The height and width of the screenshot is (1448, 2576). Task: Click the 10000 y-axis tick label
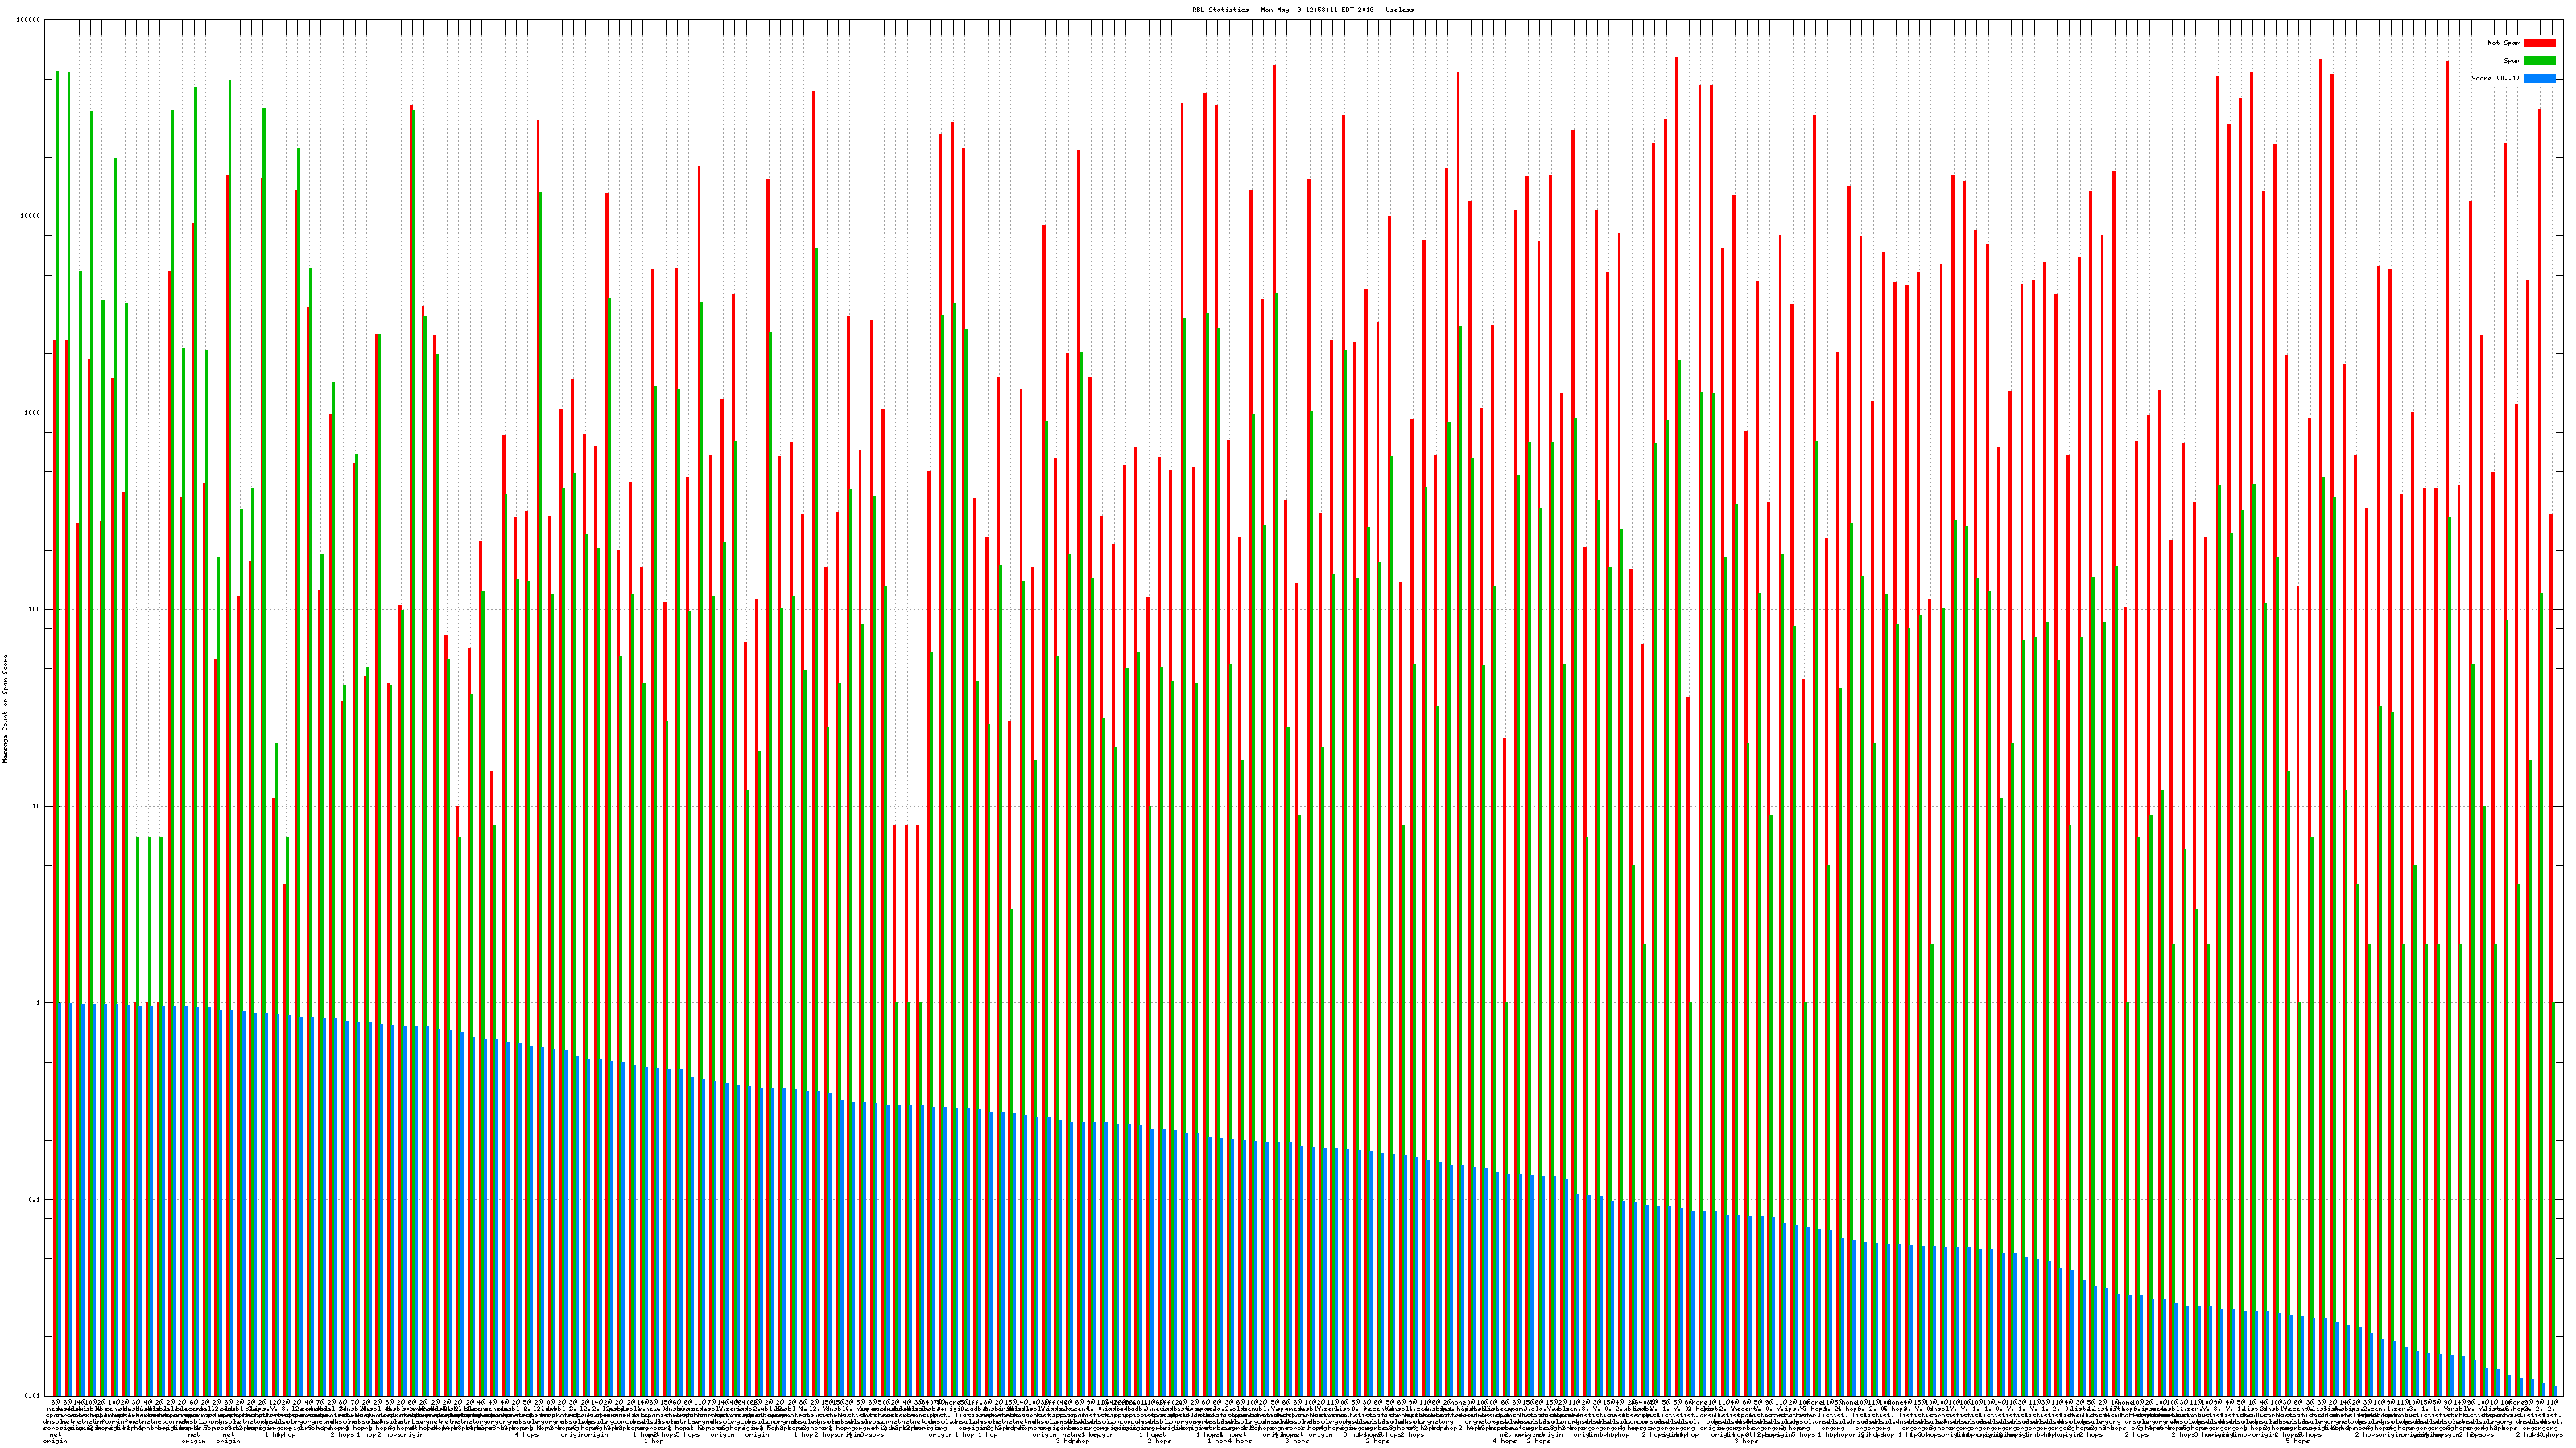[31, 217]
